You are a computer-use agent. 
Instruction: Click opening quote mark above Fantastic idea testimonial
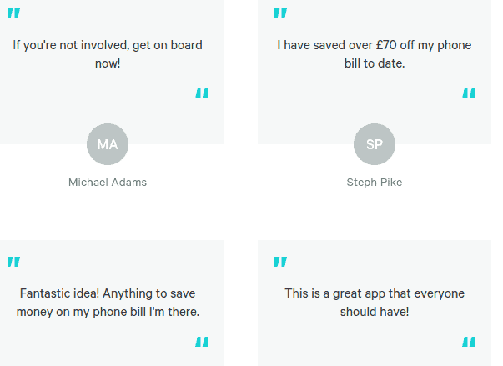pos(13,262)
